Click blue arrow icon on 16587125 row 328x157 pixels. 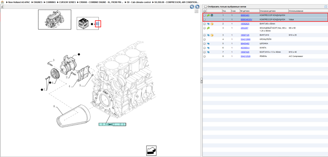(x=208, y=35)
